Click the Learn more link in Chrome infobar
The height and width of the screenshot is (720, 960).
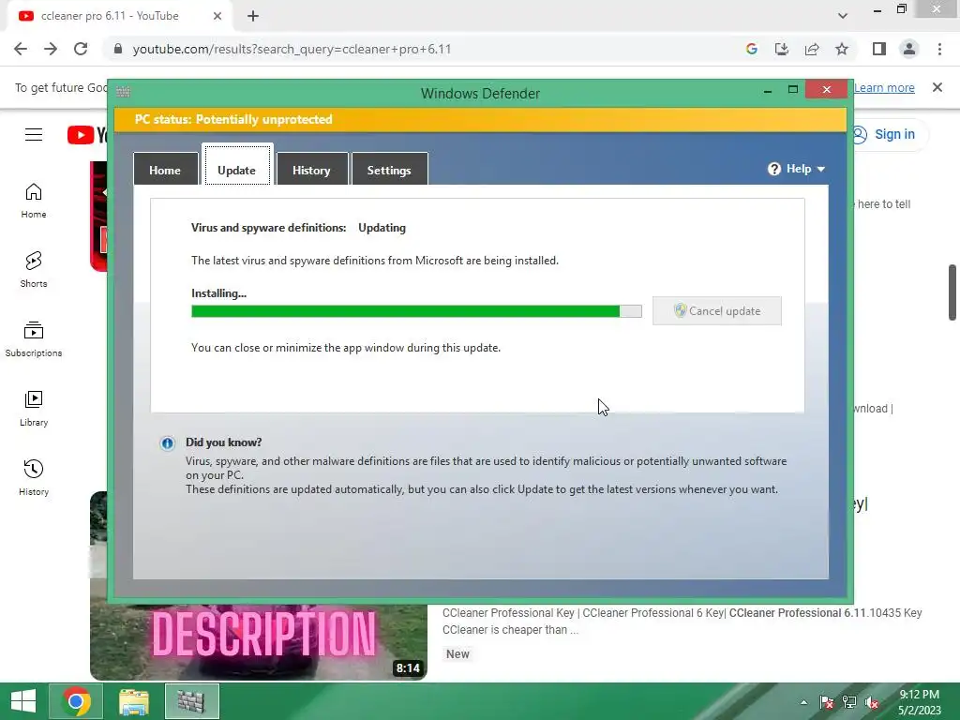tap(884, 87)
